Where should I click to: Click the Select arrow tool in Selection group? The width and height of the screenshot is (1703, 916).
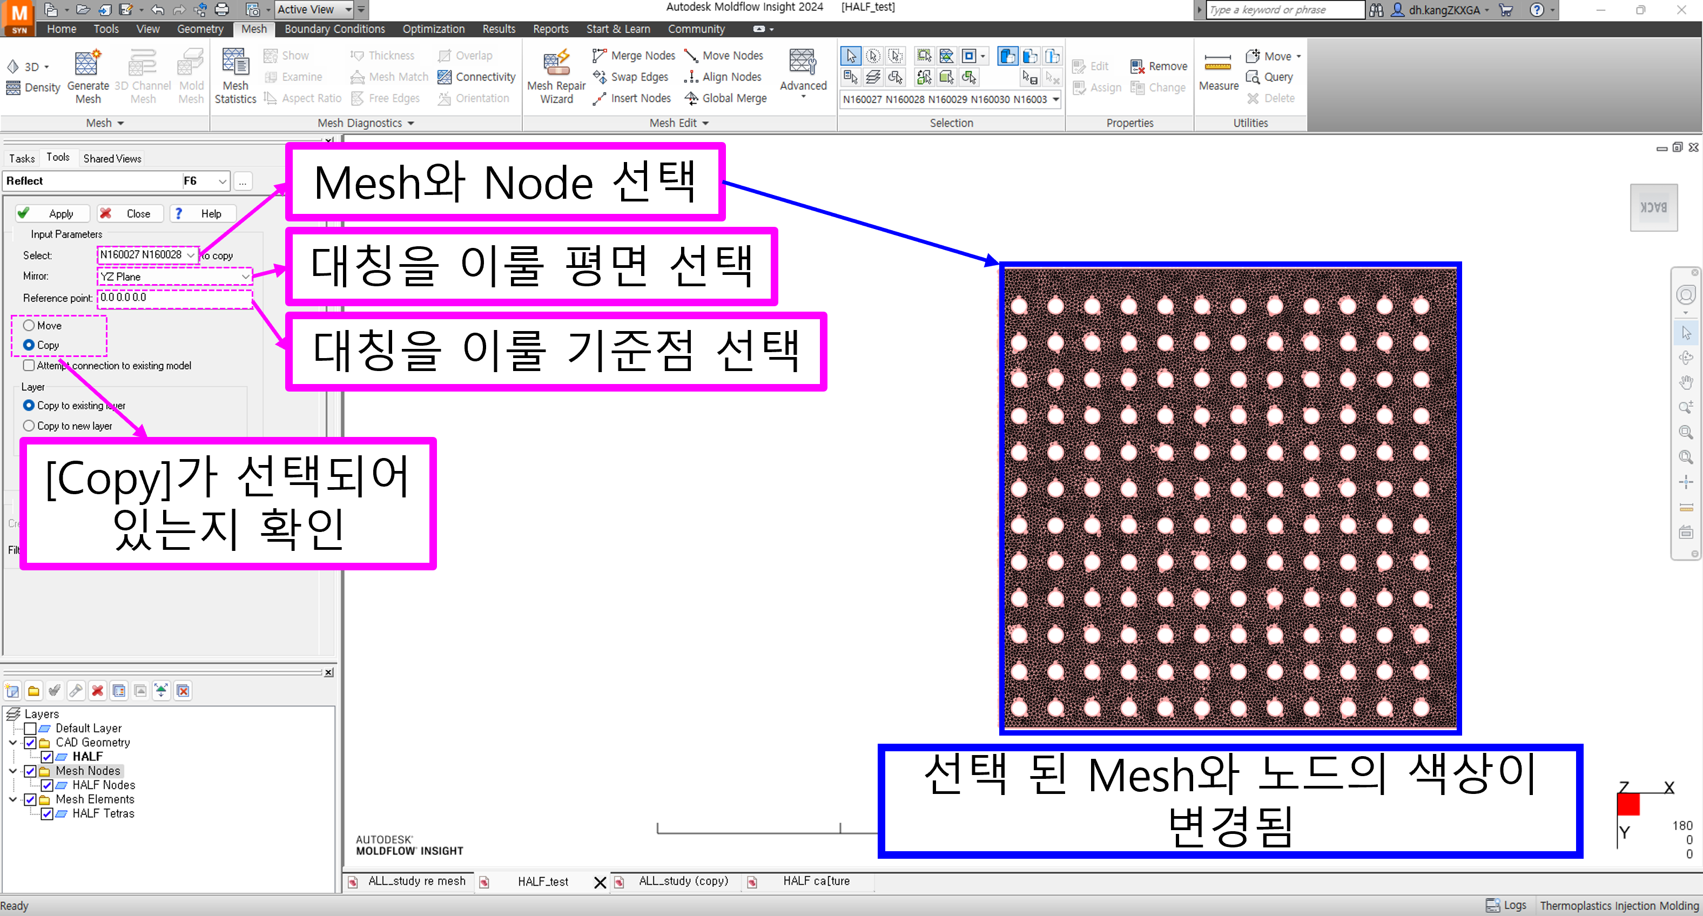tap(851, 56)
